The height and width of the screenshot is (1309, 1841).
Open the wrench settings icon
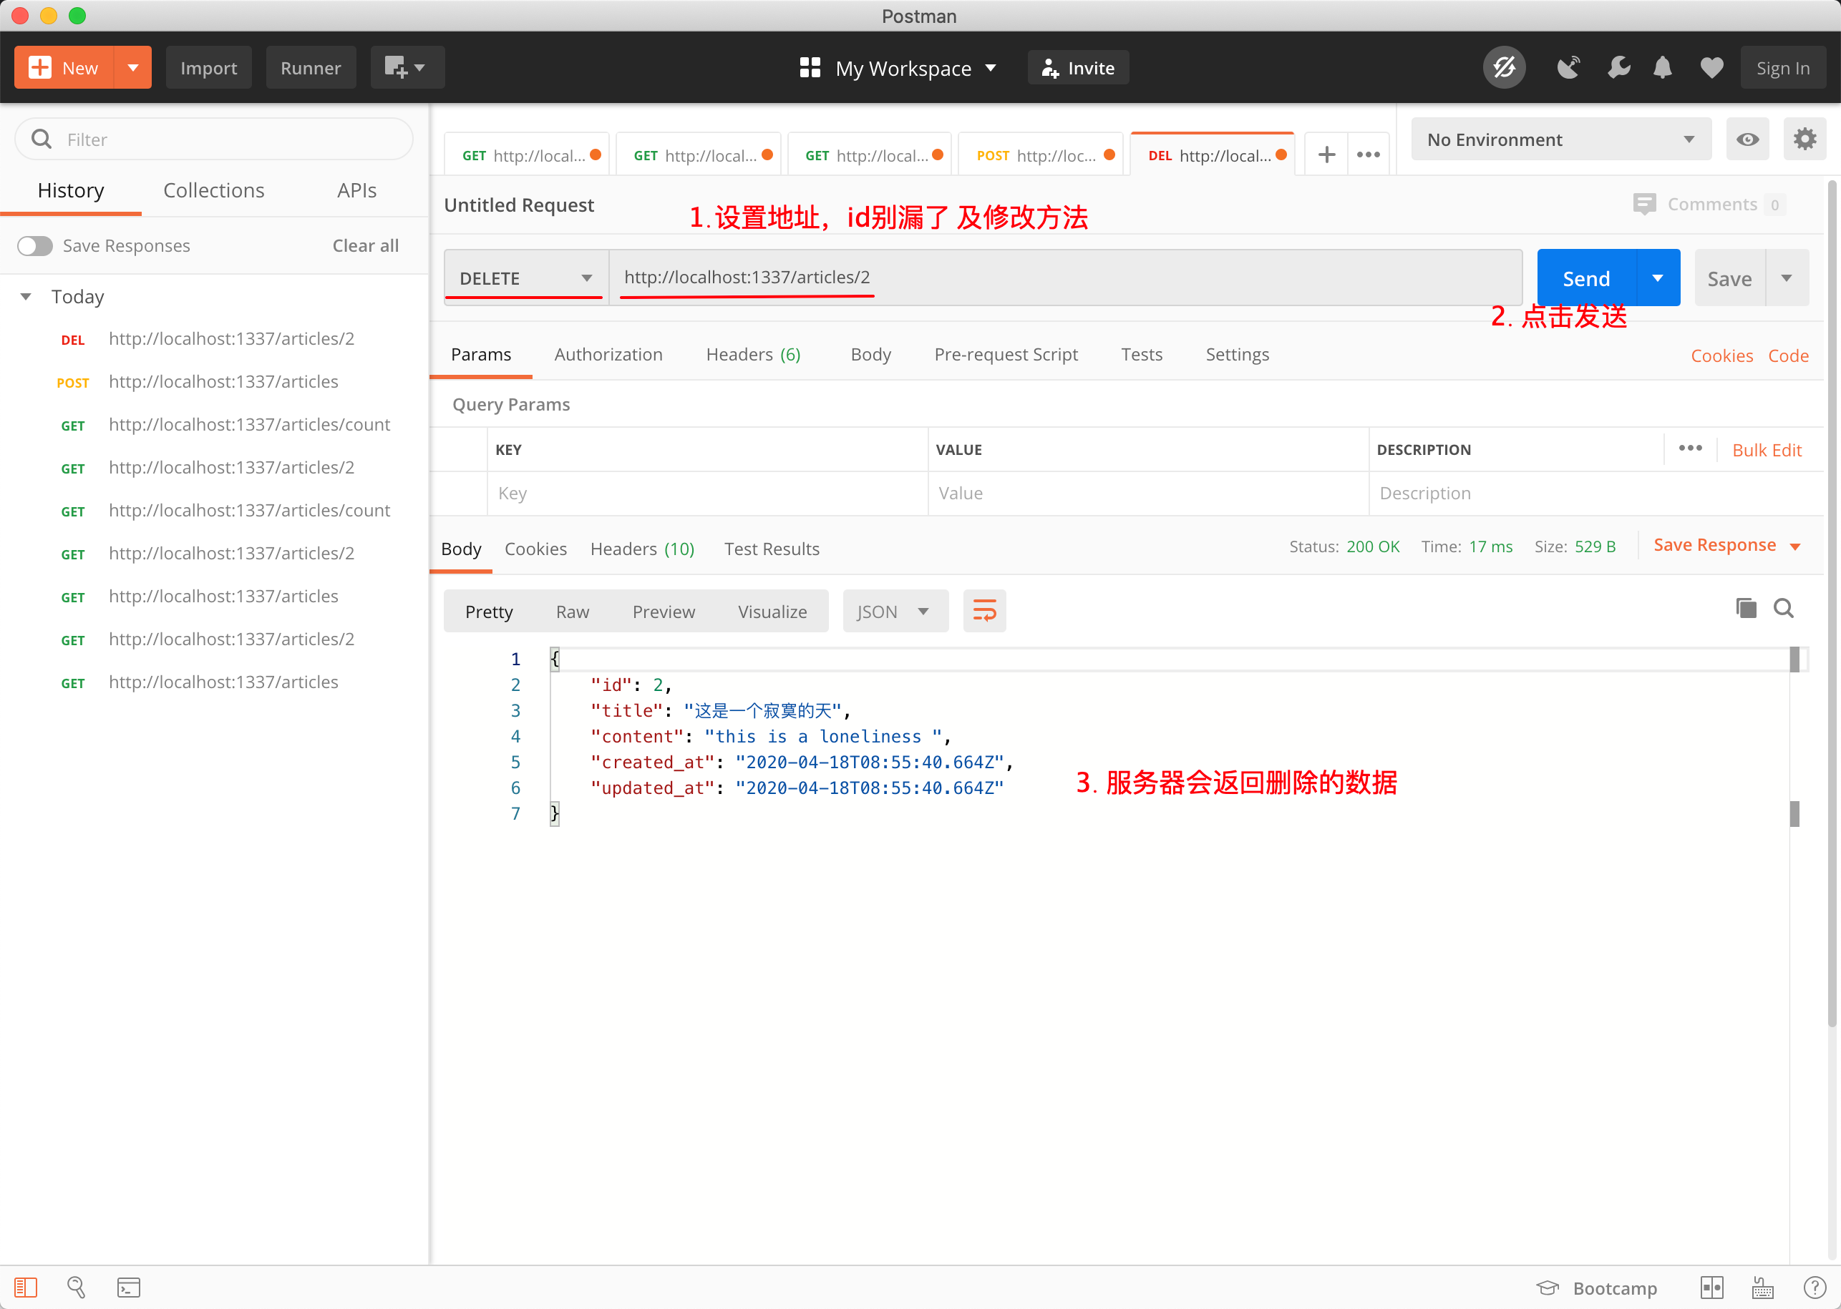[1618, 68]
